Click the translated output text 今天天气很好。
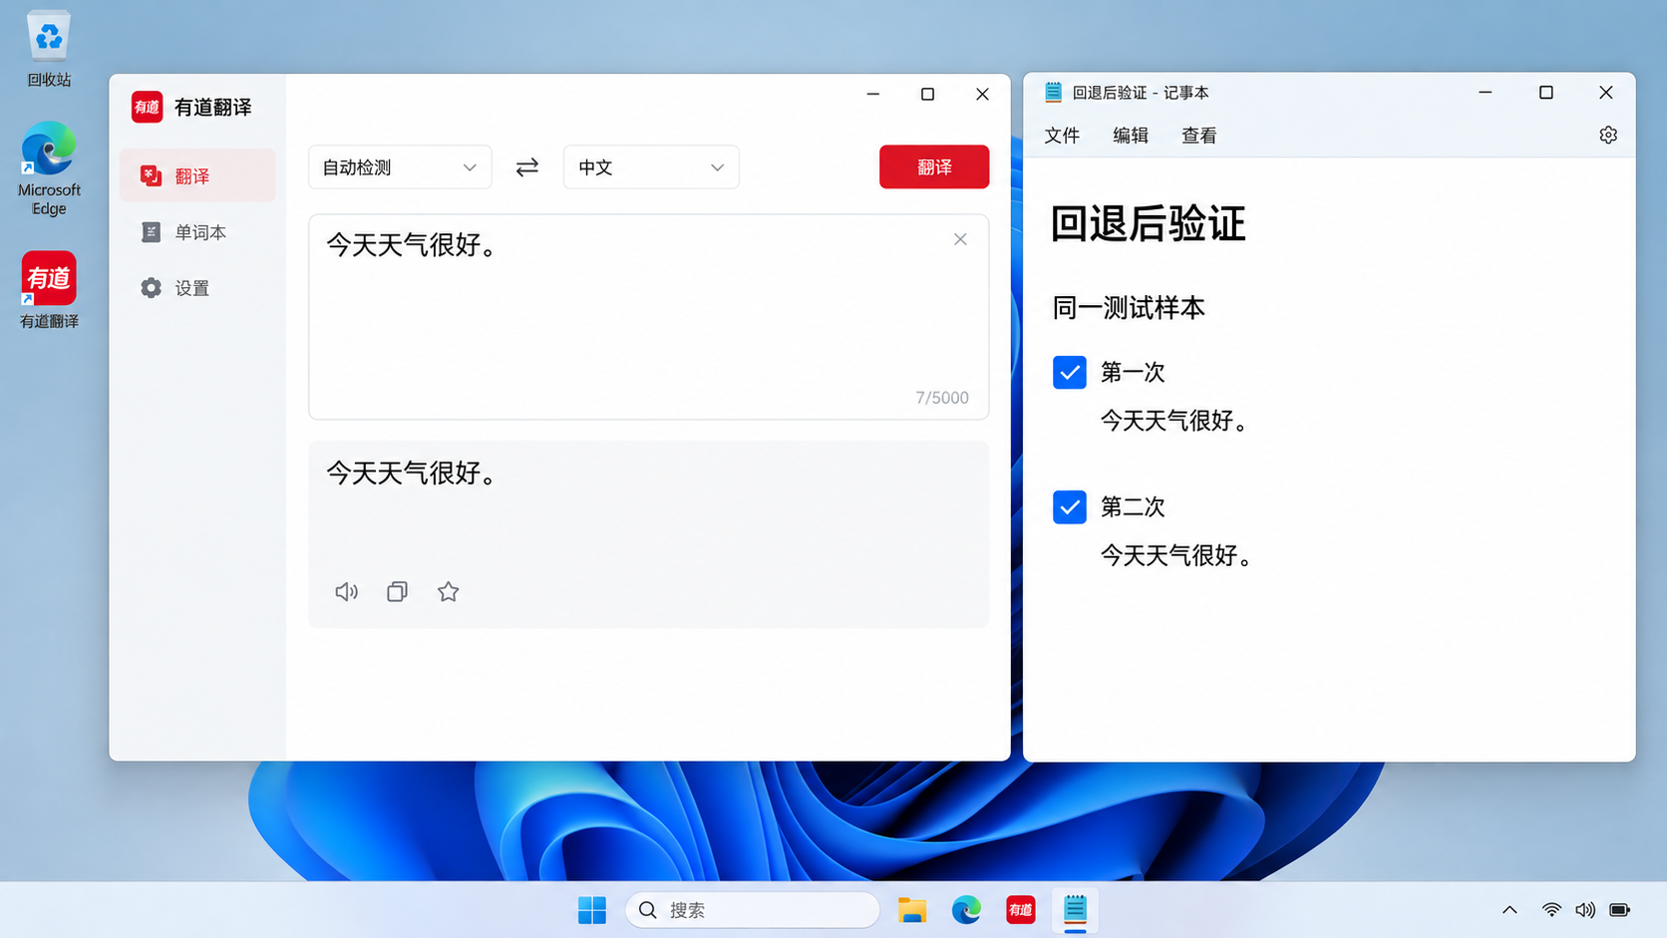The width and height of the screenshot is (1667, 938). [412, 472]
